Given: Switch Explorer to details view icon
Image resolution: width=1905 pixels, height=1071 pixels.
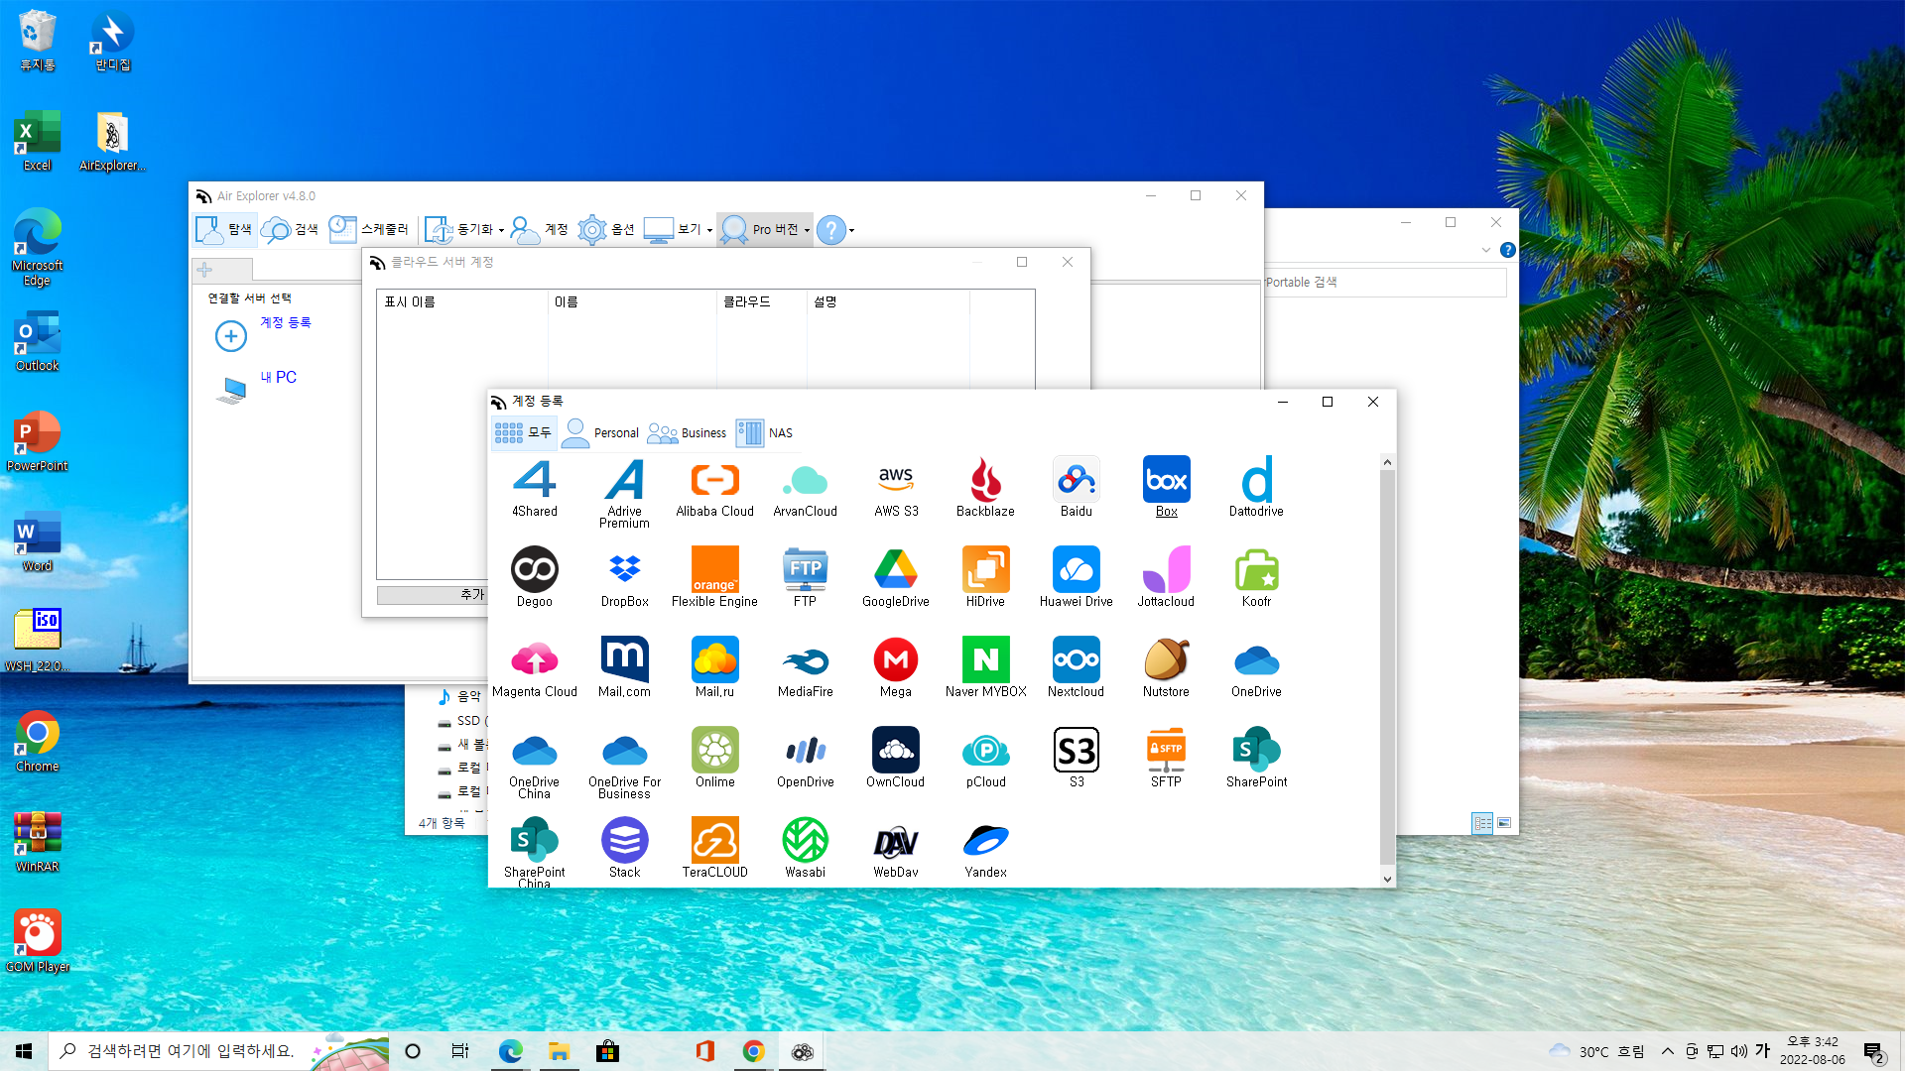Looking at the screenshot, I should 1482,823.
